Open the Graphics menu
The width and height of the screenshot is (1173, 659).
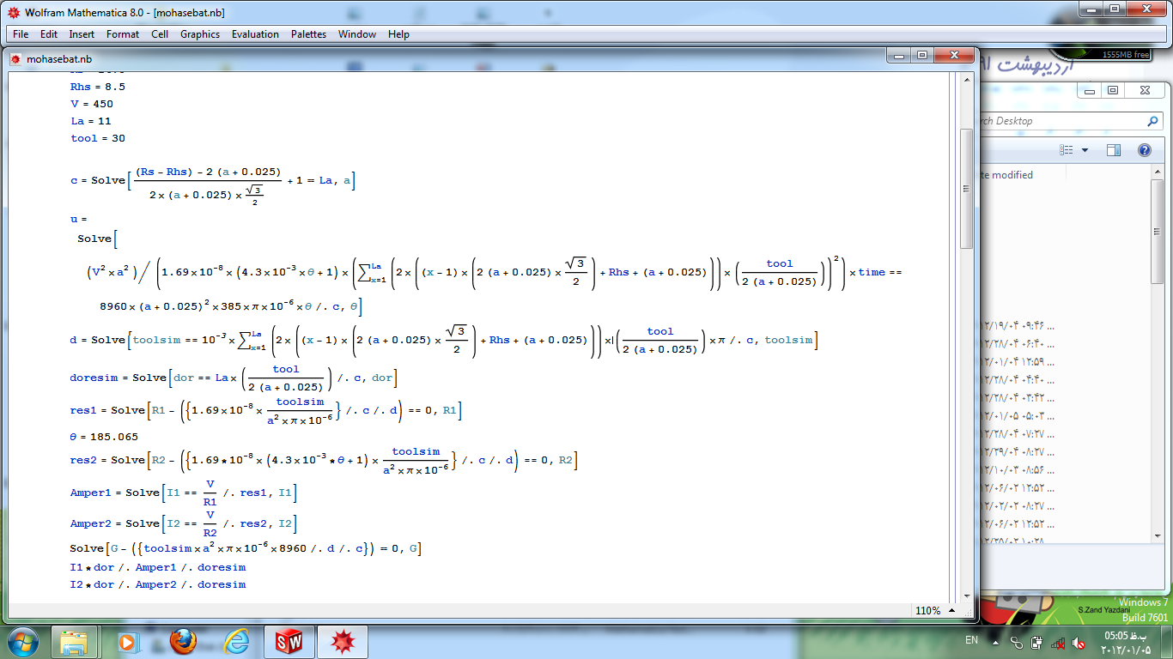click(200, 34)
